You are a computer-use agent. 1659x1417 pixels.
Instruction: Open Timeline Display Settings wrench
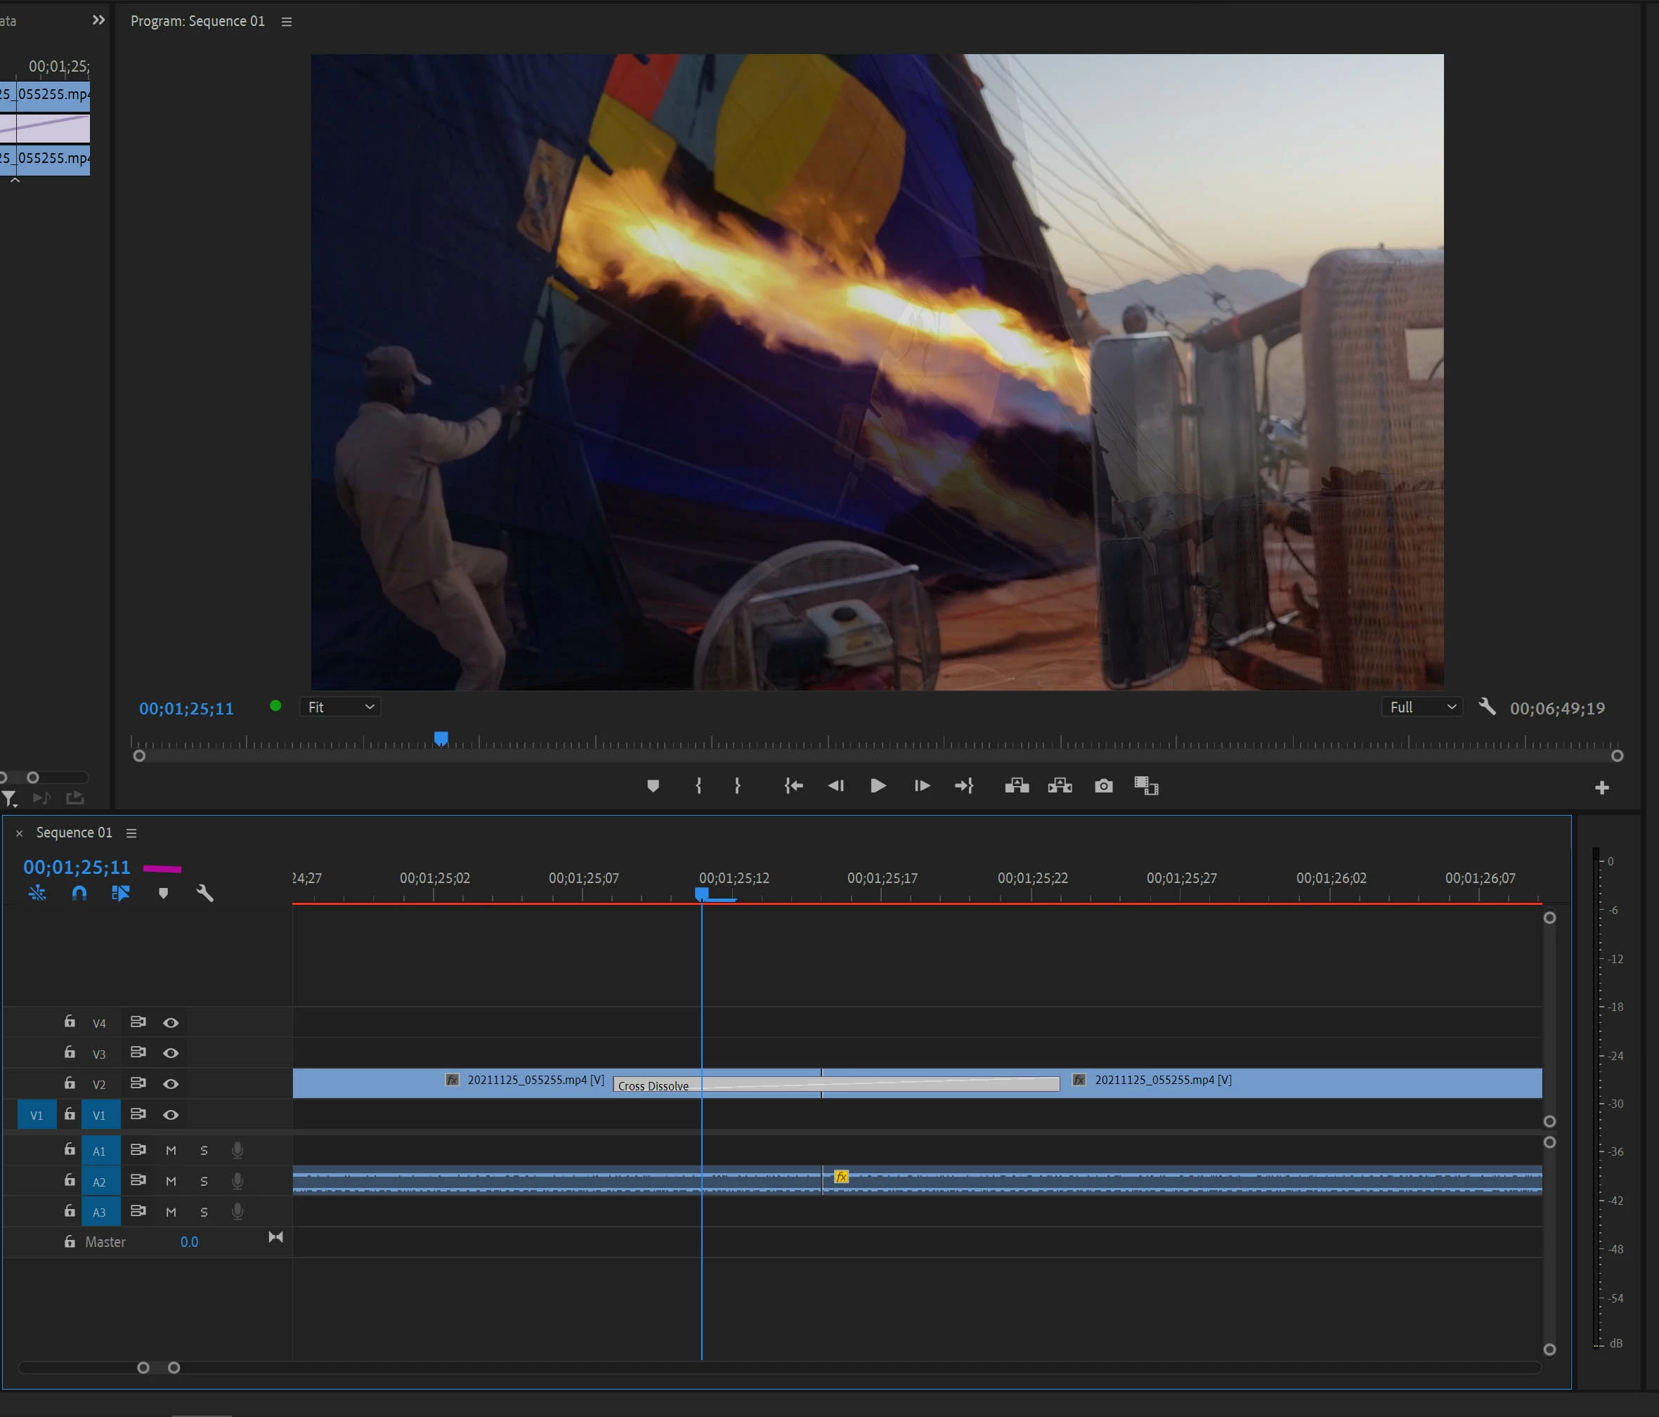(x=205, y=893)
